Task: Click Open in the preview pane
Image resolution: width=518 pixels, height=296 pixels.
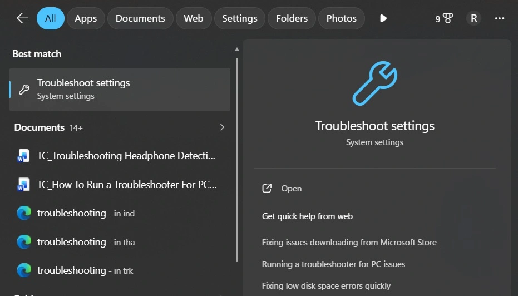Action: point(292,188)
